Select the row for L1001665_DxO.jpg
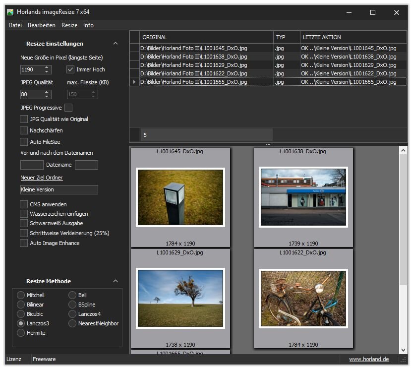Image resolution: width=411 pixels, height=368 pixels. point(268,82)
